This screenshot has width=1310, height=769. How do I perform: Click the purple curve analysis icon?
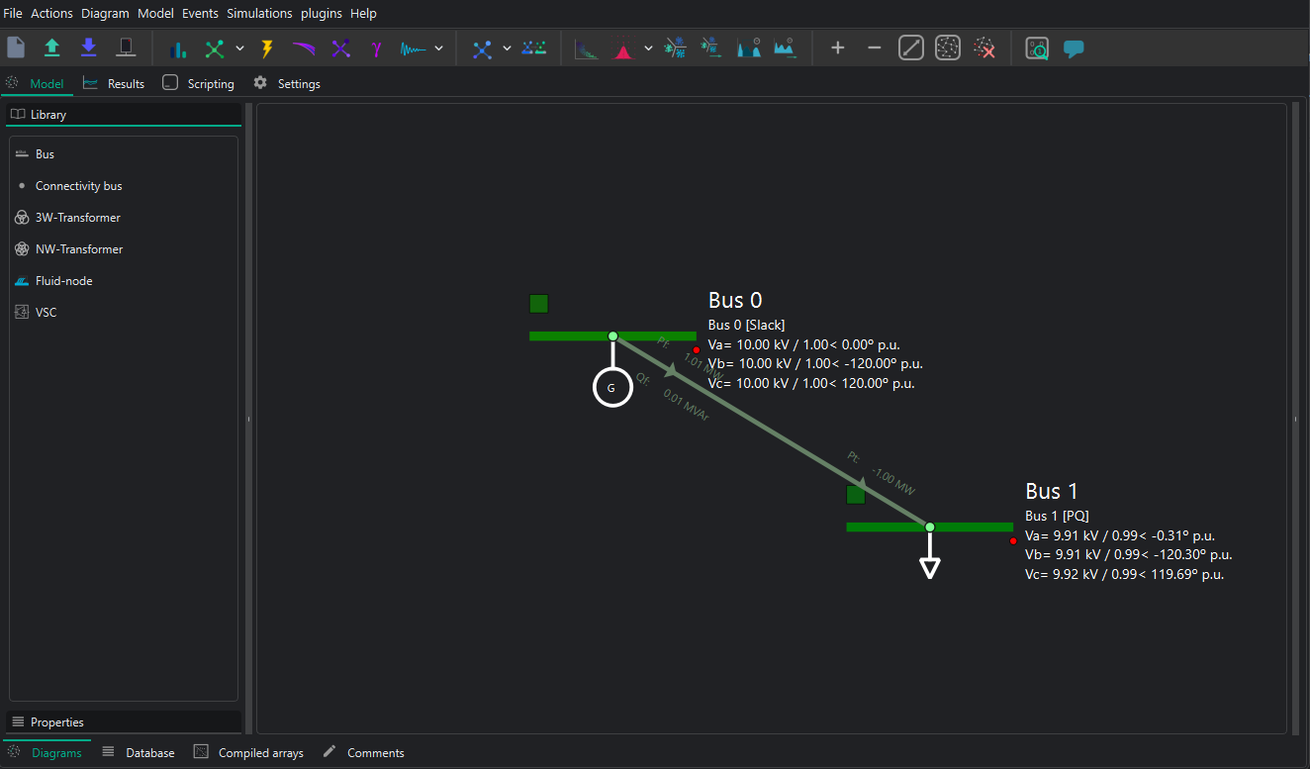[304, 48]
